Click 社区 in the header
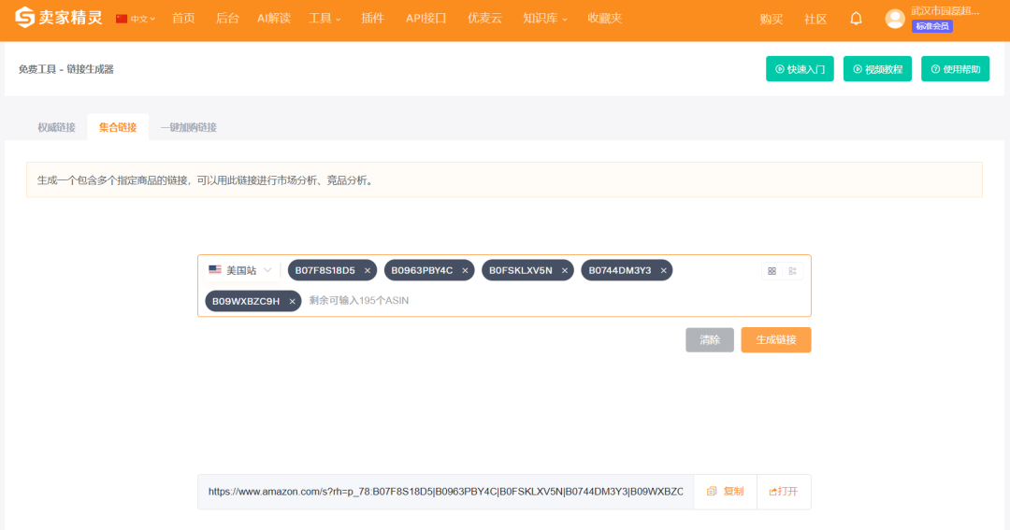The height and width of the screenshot is (530, 1010). click(x=815, y=20)
